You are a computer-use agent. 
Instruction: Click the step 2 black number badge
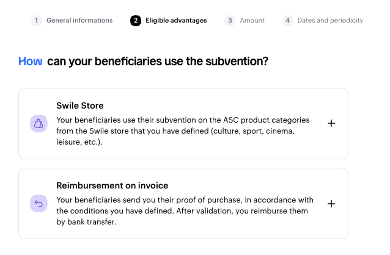(135, 20)
